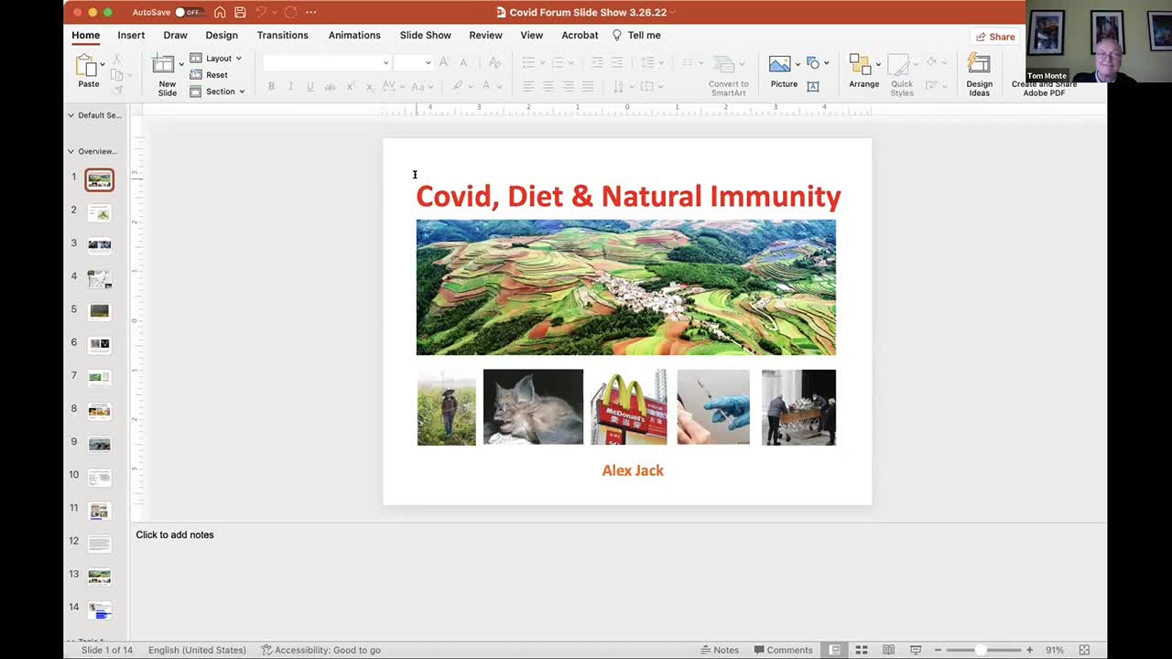
Task: Toggle Underline formatting
Action: pos(310,86)
